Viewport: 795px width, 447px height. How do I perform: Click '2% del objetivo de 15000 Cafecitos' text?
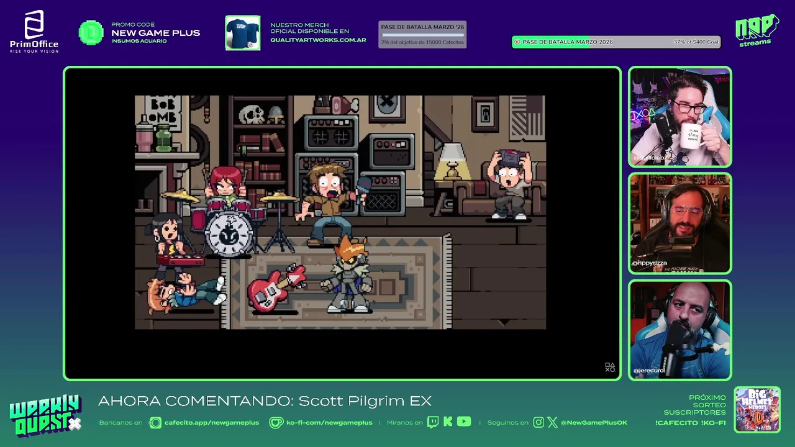pos(422,42)
